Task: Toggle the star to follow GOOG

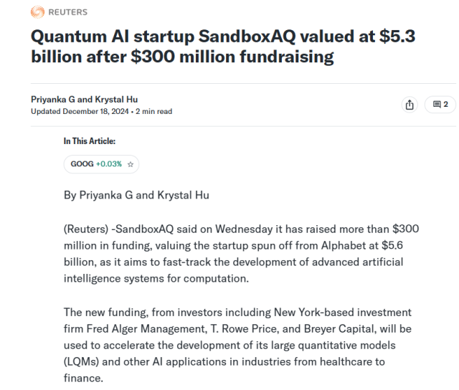Action: [130, 164]
